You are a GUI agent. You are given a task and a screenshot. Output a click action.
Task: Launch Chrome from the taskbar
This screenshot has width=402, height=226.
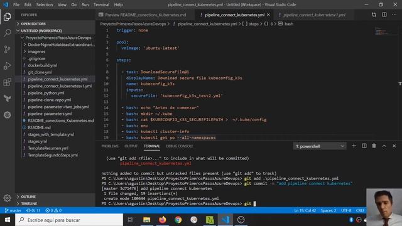click(x=178, y=220)
